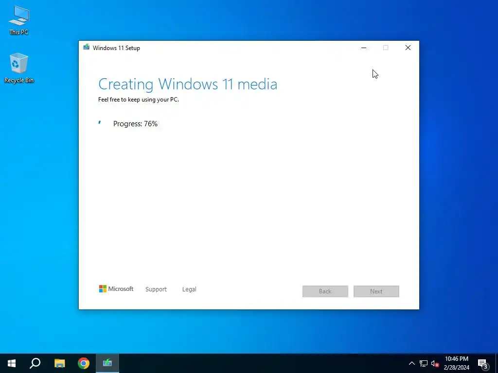Image resolution: width=498 pixels, height=373 pixels.
Task: Click the 'Creating Windows 11 media' heading
Action: coord(188,84)
